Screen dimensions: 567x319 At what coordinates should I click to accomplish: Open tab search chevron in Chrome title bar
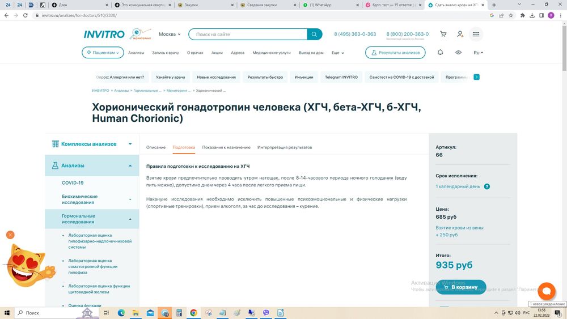click(519, 5)
